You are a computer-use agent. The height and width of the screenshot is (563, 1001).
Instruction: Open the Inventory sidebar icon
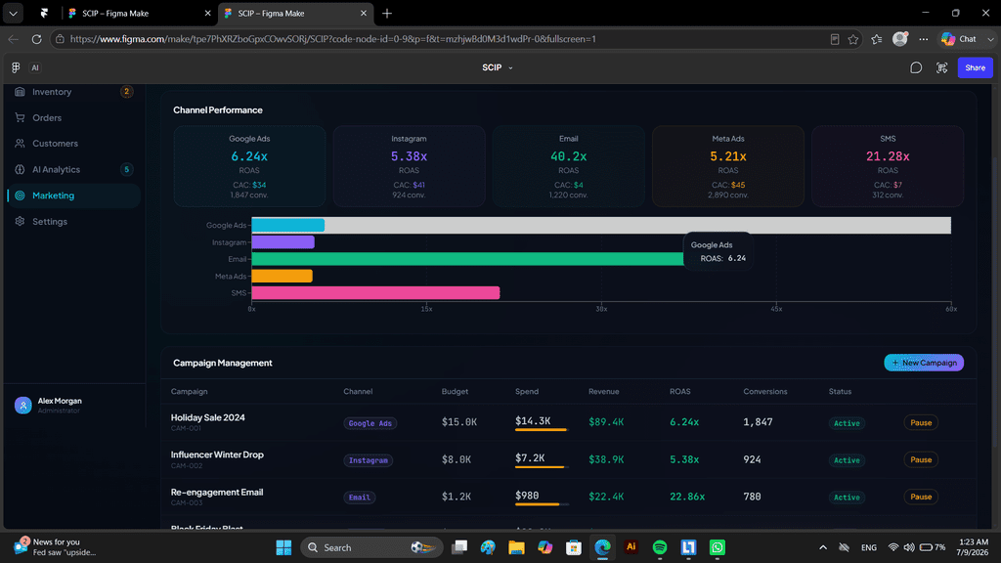[x=20, y=92]
